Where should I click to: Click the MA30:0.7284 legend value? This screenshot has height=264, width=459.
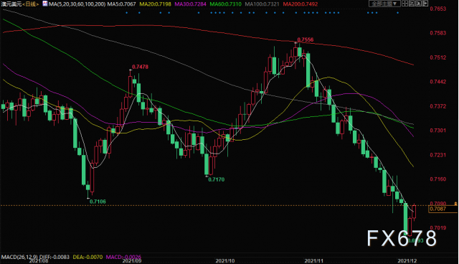tap(190, 4)
